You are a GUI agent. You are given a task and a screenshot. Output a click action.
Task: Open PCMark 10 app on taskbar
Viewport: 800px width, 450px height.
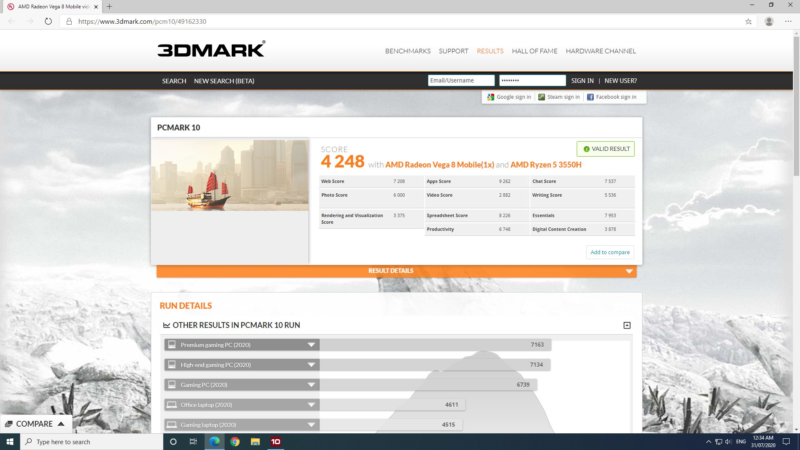(276, 442)
